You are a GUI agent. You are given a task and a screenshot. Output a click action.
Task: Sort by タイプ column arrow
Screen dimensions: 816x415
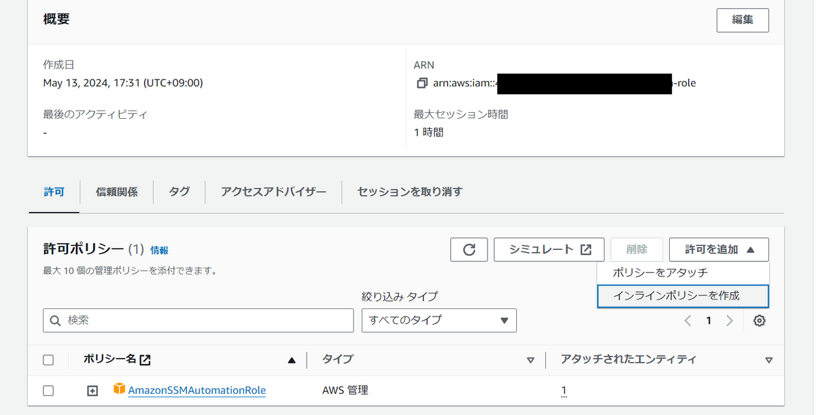530,361
